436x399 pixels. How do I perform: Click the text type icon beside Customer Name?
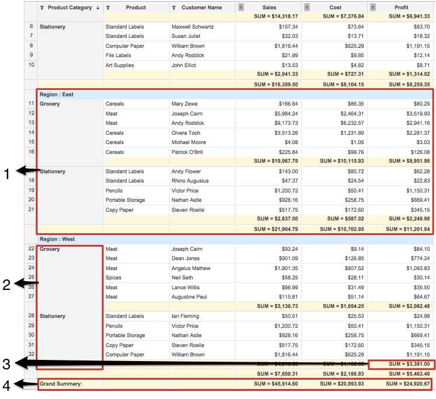175,8
